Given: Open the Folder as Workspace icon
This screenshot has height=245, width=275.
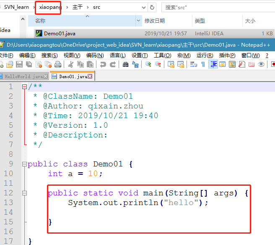Looking at the screenshot, I should (252, 64).
